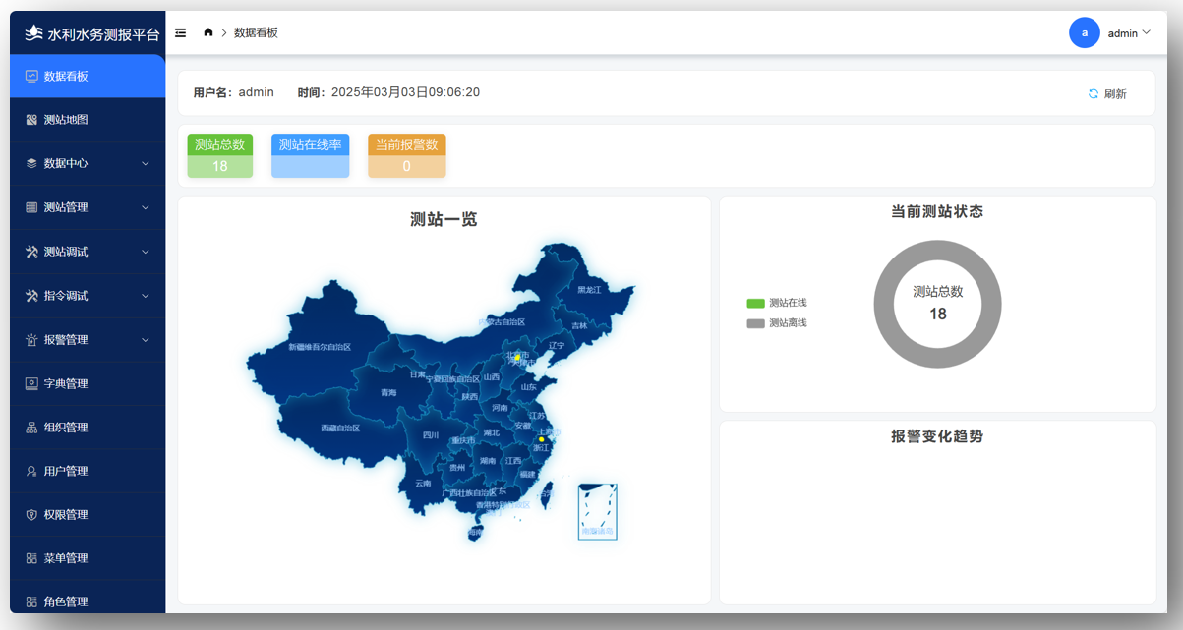Click the 角色管理 icon
This screenshot has width=1183, height=630.
click(x=31, y=602)
